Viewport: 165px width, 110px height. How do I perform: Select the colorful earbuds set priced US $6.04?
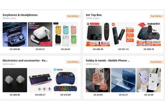click(65, 34)
